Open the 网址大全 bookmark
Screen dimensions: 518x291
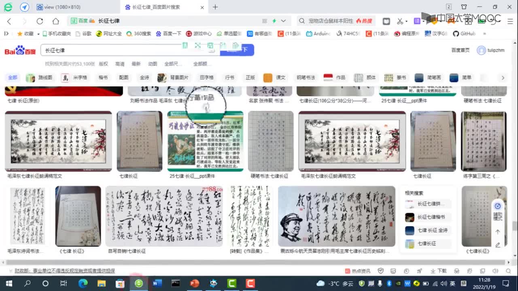(109, 34)
